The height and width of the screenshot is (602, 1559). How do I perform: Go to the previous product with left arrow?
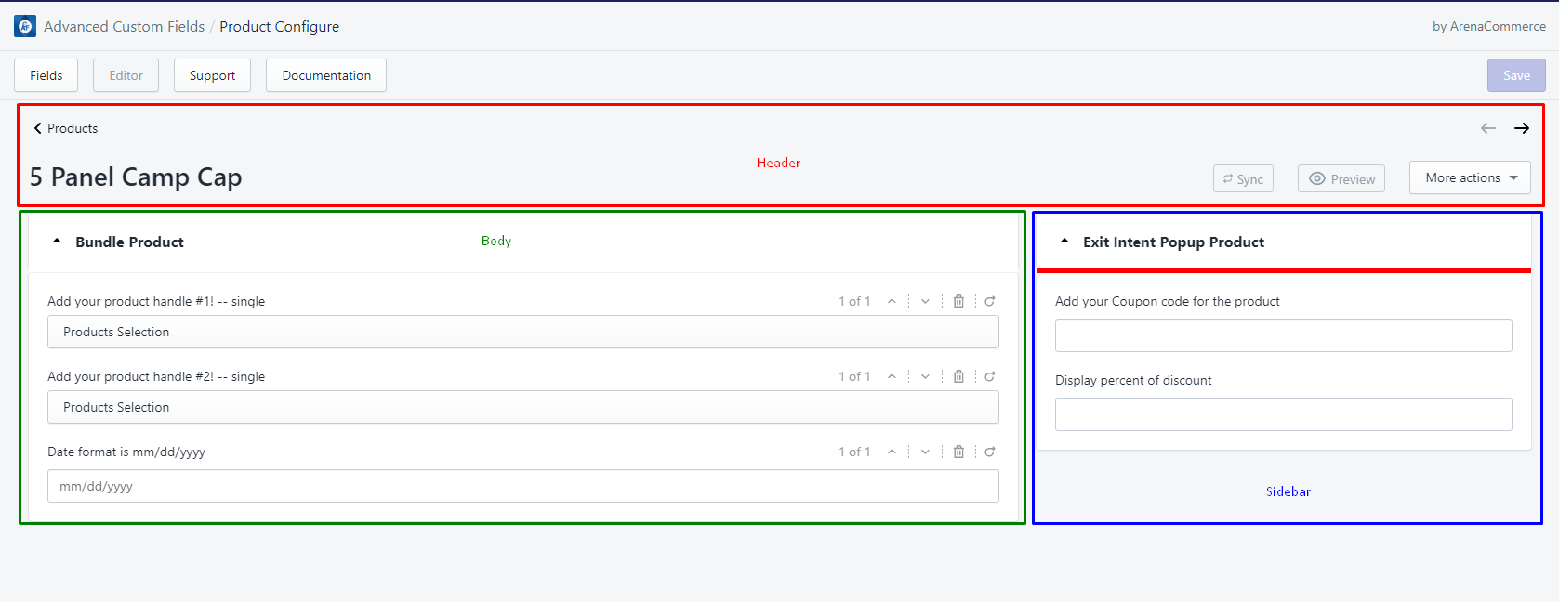[x=1488, y=128]
